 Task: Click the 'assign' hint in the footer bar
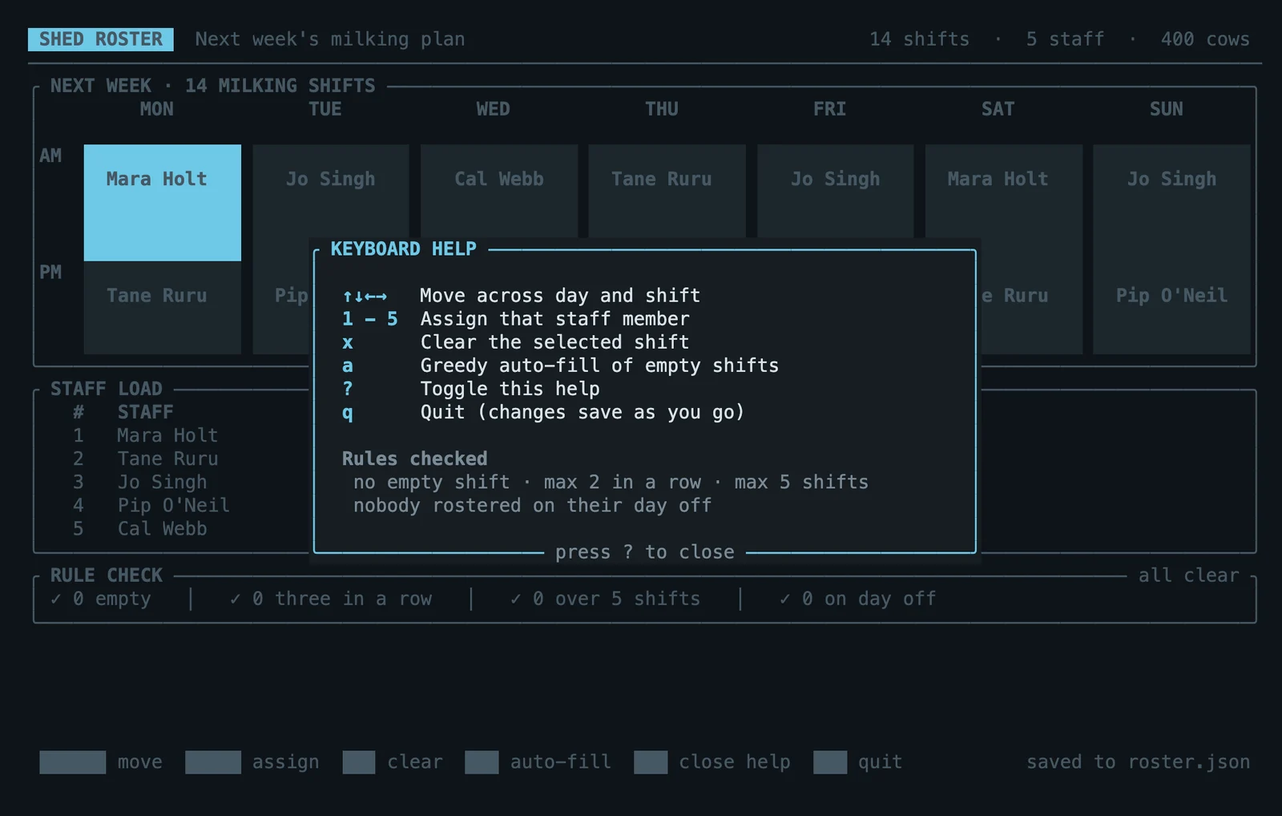(252, 762)
